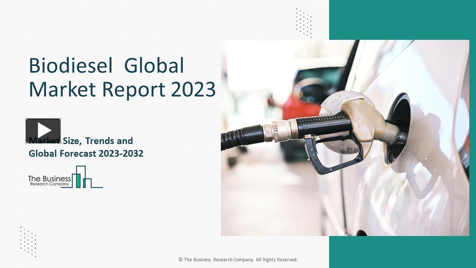Click "The Business" logo text

(49, 179)
